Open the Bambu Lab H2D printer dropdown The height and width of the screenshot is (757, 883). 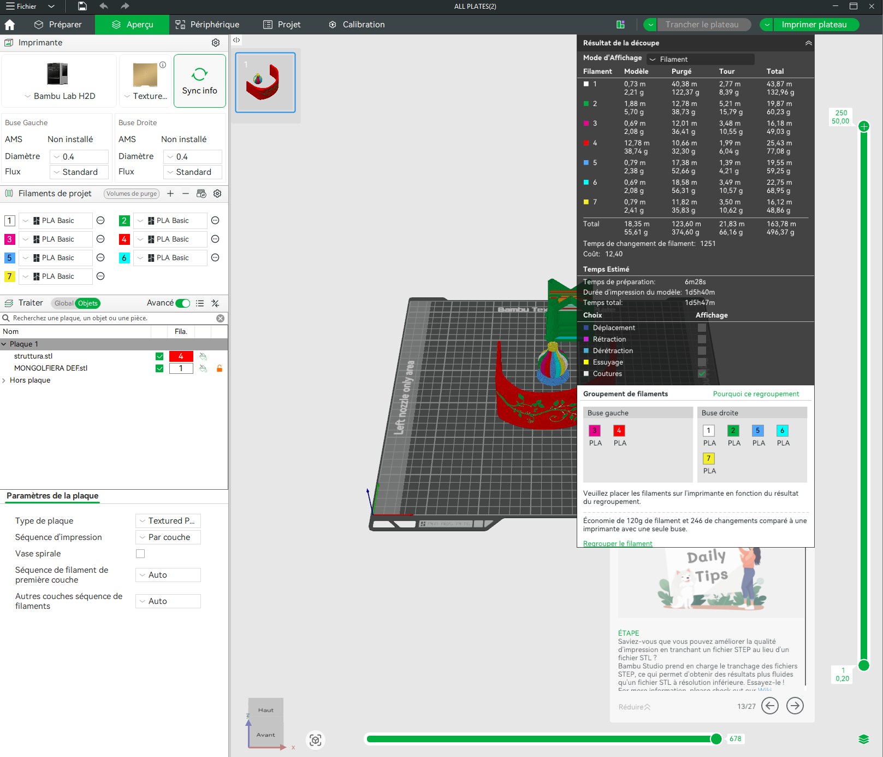(60, 96)
